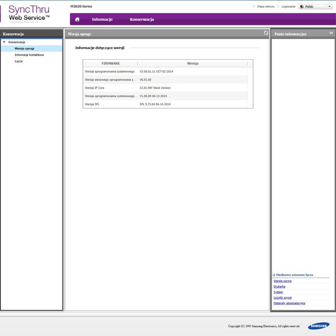
Task: Select row Wersja SPL
Action: 165,104
